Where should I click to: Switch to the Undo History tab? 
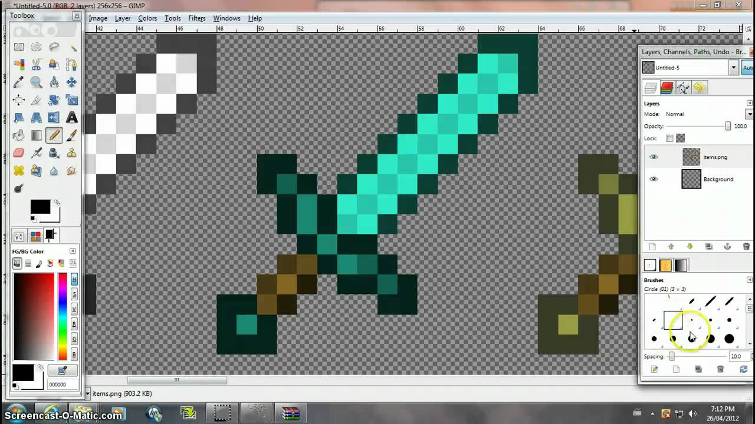[x=699, y=88]
